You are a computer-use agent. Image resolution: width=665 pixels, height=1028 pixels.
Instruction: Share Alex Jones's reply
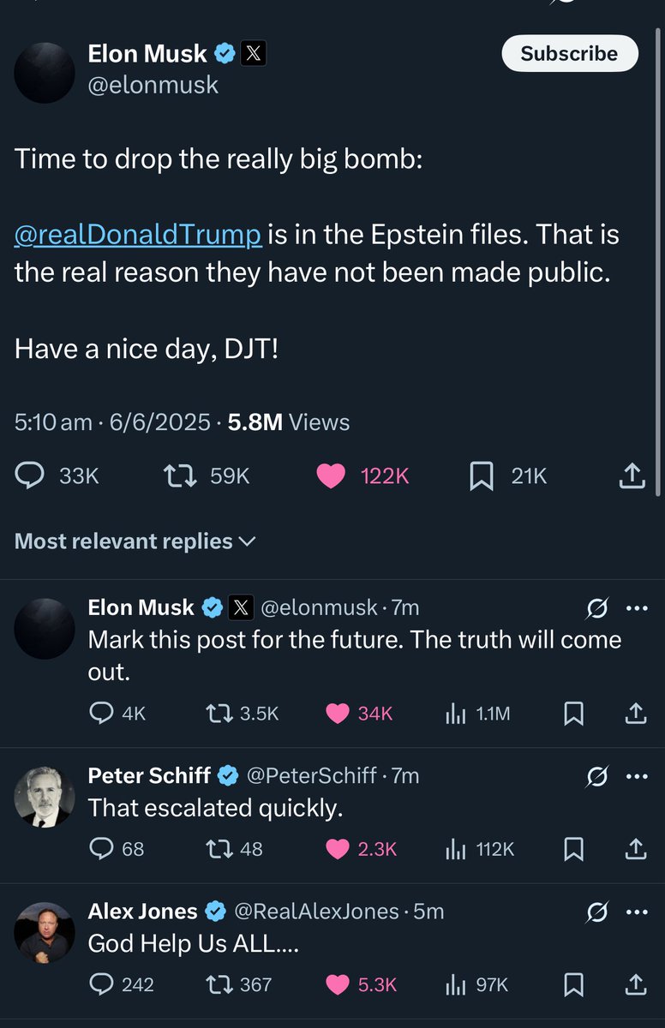(635, 985)
